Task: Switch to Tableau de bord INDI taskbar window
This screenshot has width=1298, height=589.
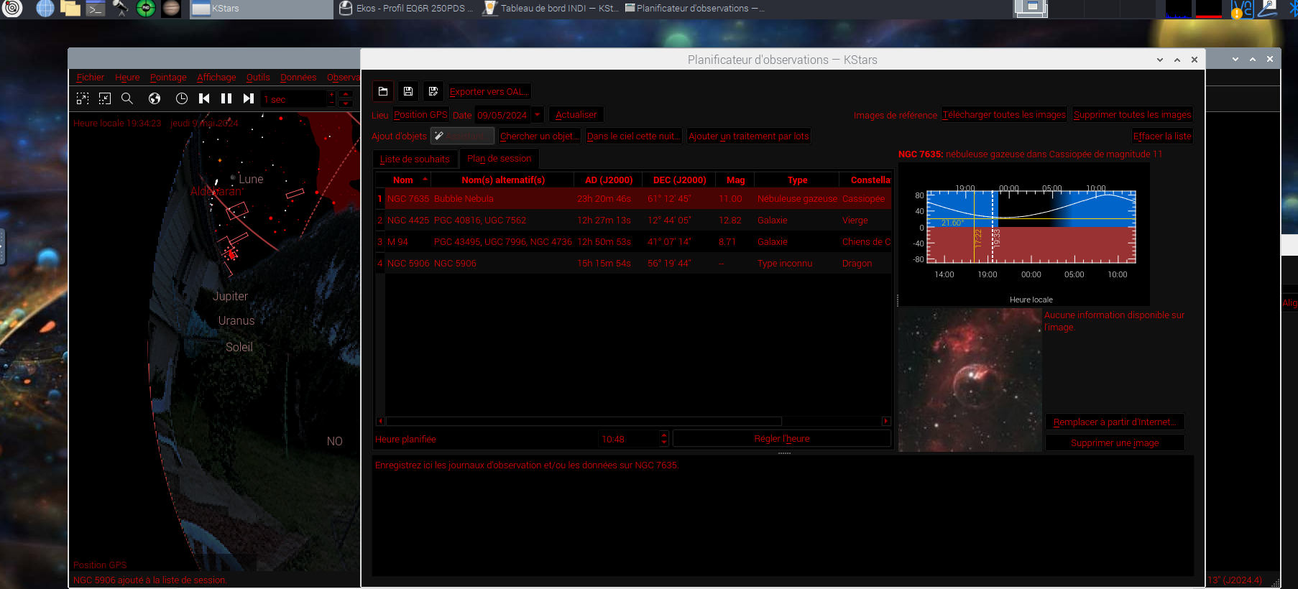Action: (x=551, y=9)
